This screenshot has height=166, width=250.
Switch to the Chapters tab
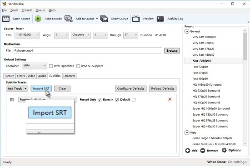click(x=69, y=76)
